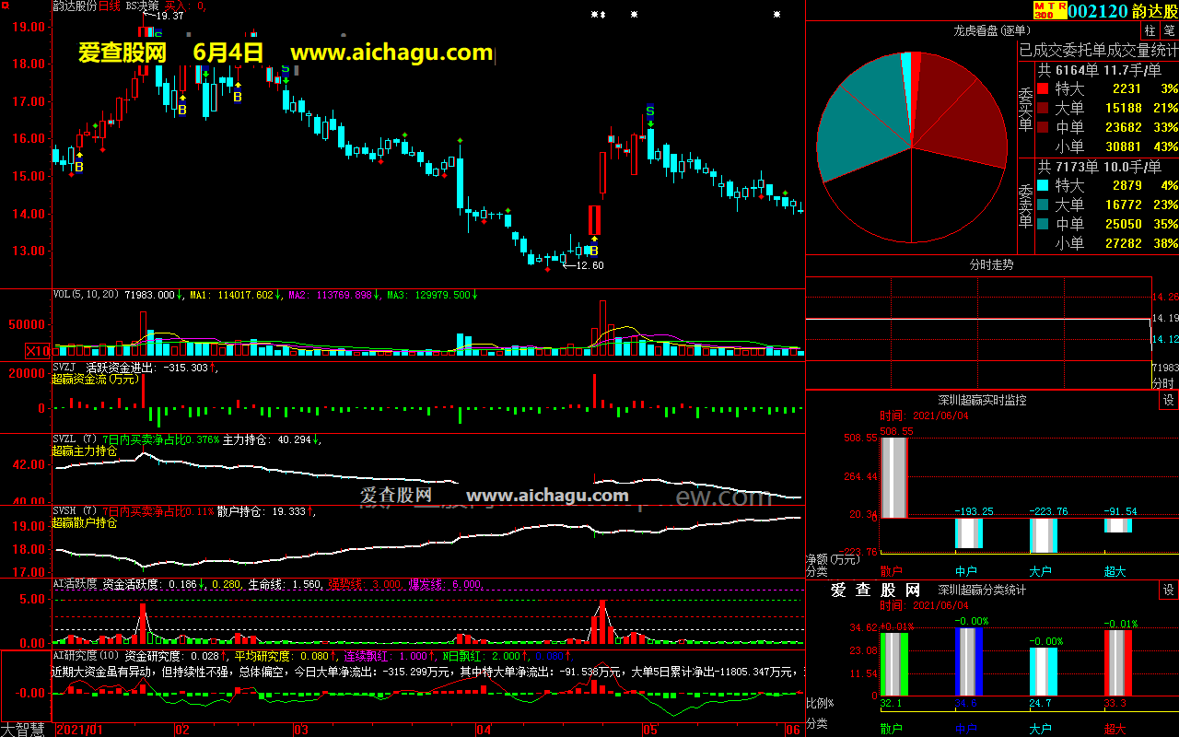
Task: Click the 分时 label beside the intraday chart
Action: (x=1163, y=383)
